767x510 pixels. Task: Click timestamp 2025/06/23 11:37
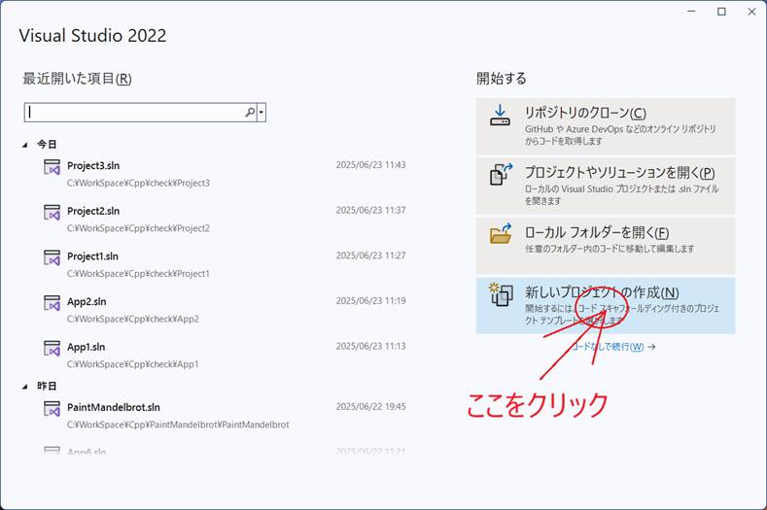pos(370,210)
